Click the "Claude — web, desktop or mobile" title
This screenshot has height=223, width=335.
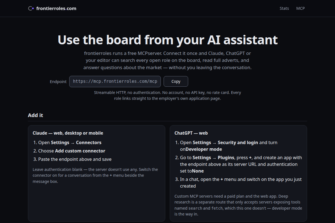(x=68, y=133)
